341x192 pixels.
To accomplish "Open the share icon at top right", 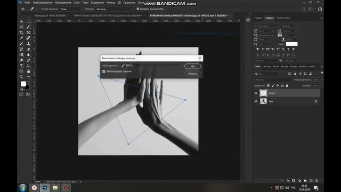I will (x=320, y=9).
